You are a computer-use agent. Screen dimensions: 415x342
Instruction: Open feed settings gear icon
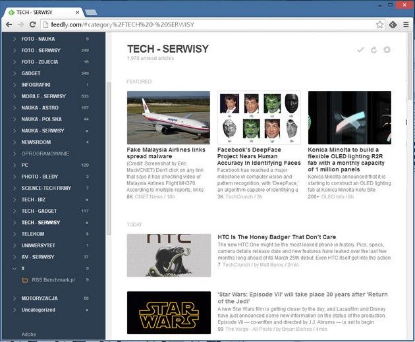point(387,50)
